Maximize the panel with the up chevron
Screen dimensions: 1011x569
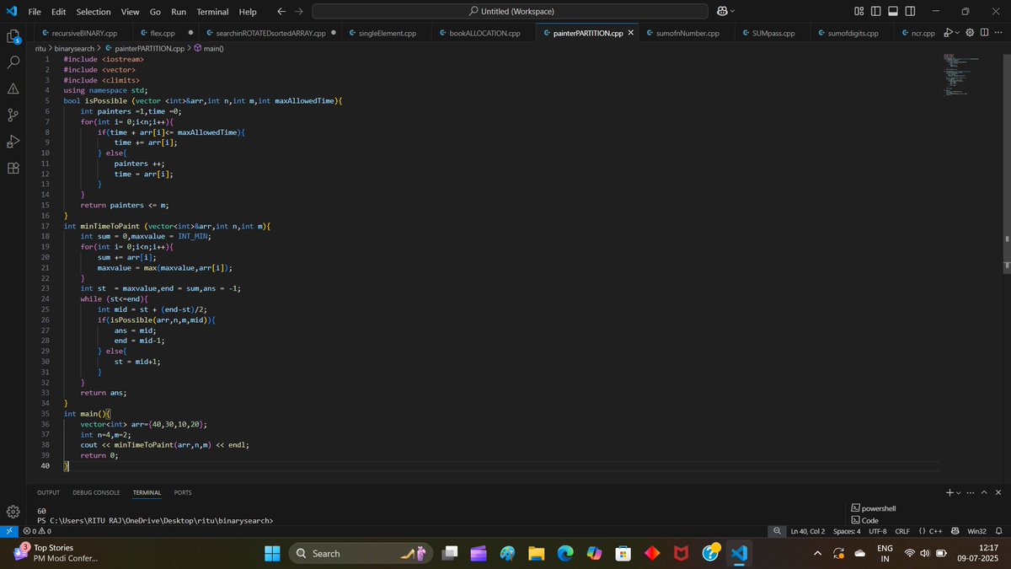984,492
